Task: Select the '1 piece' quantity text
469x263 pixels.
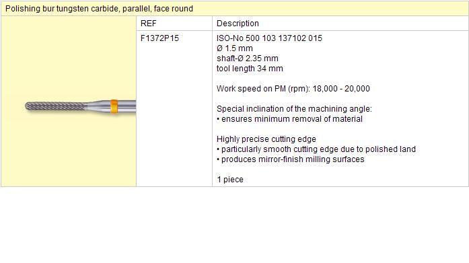Action: [230, 180]
